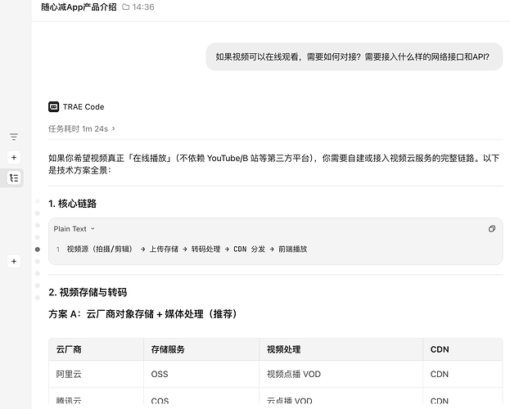Viewport: 510px width, 409px height.
Task: Select the OSS table cell
Action: tap(201, 374)
